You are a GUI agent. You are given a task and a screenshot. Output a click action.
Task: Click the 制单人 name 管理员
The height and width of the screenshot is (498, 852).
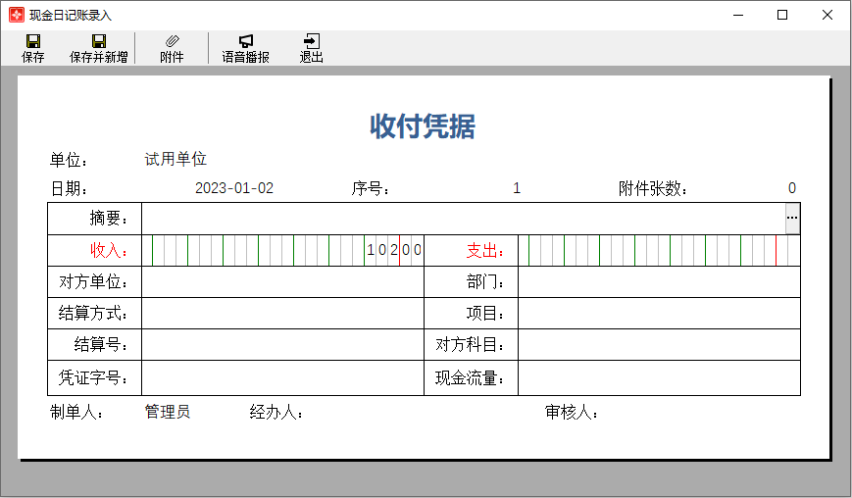168,412
